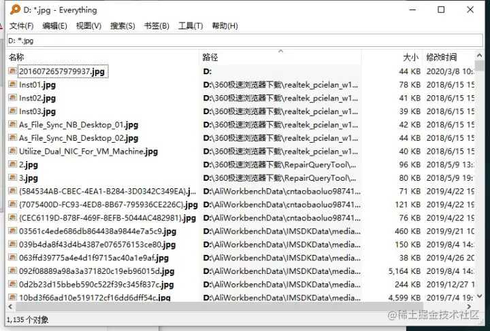Minimize the Everything window
This screenshot has width=490, height=331.
click(x=412, y=10)
